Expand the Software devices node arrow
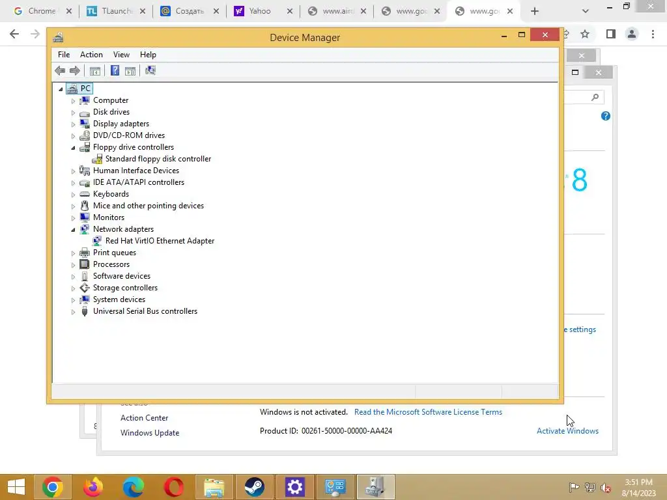The height and width of the screenshot is (500, 667). pyautogui.click(x=73, y=277)
